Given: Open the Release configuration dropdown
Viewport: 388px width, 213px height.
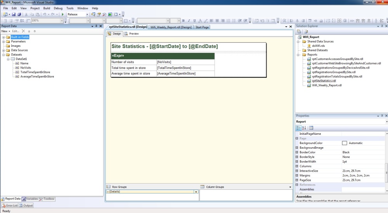Looking at the screenshot, I should pos(87,14).
